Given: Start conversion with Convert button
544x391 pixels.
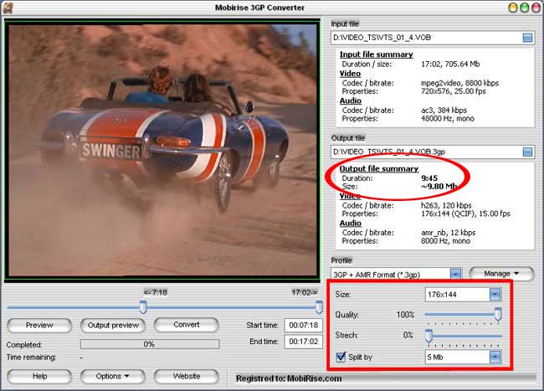Looking at the screenshot, I should 187,325.
